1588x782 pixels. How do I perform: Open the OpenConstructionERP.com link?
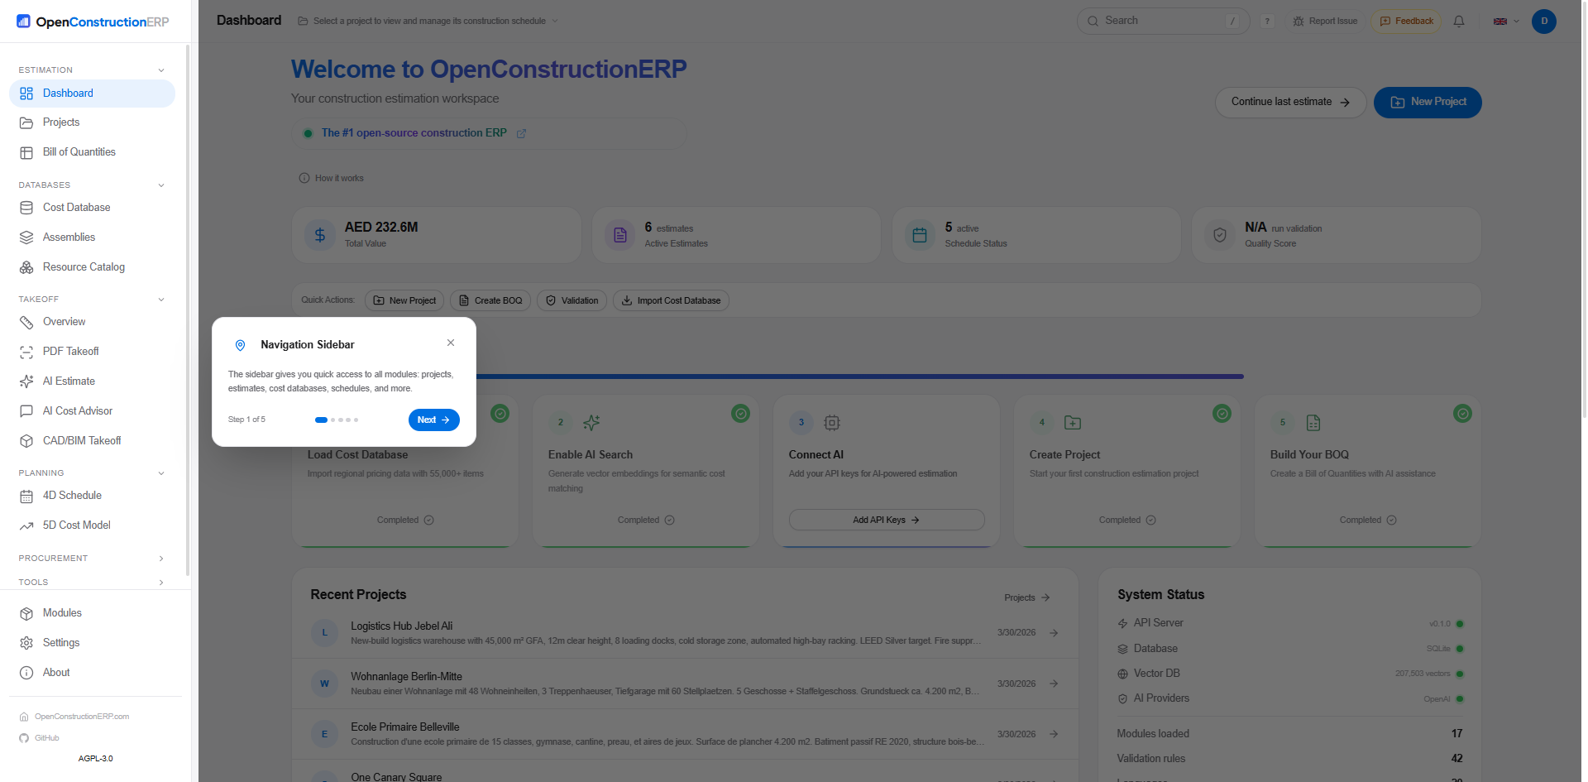click(74, 717)
